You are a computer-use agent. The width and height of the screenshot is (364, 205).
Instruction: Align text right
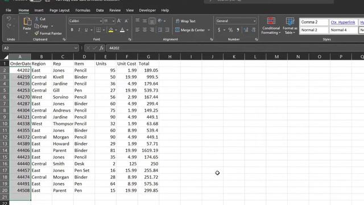(x=152, y=30)
